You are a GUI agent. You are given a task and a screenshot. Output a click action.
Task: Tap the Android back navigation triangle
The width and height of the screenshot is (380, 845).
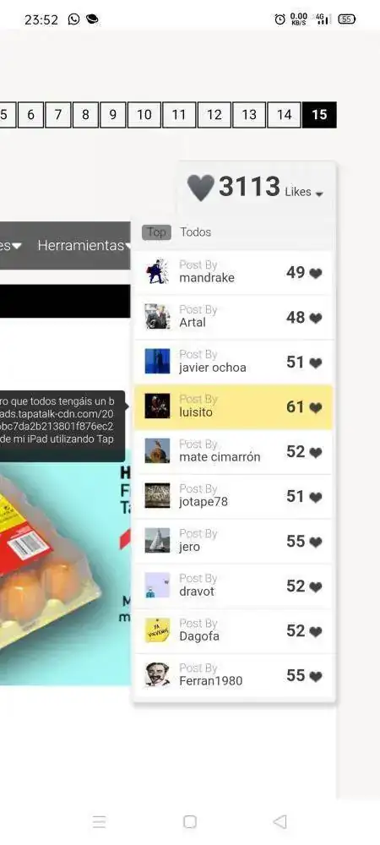click(x=280, y=821)
